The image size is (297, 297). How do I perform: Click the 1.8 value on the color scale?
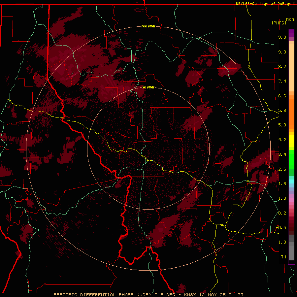click(x=282, y=184)
